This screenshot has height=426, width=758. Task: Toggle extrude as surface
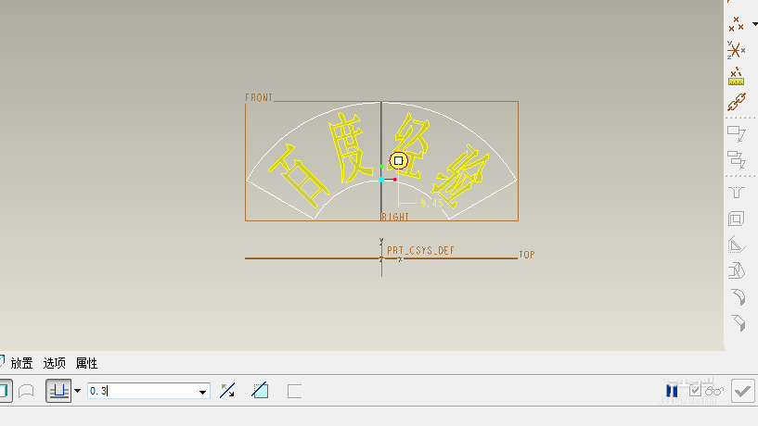(x=26, y=391)
